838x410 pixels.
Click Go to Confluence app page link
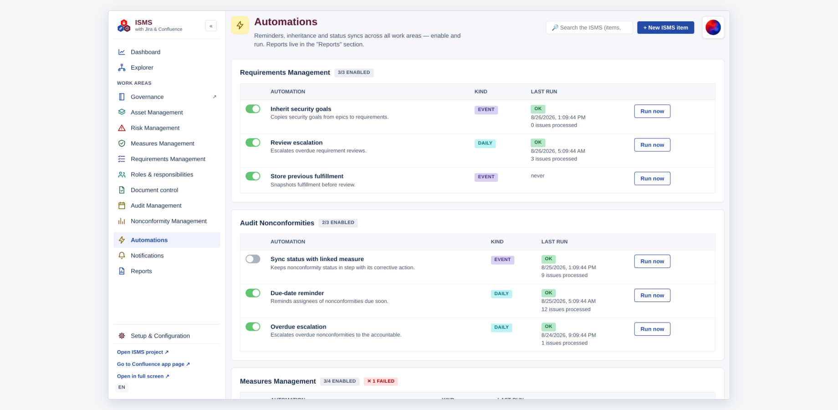click(x=153, y=364)
